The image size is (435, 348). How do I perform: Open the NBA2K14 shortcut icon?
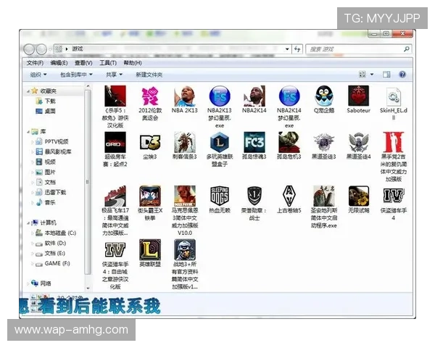pyautogui.click(x=254, y=96)
